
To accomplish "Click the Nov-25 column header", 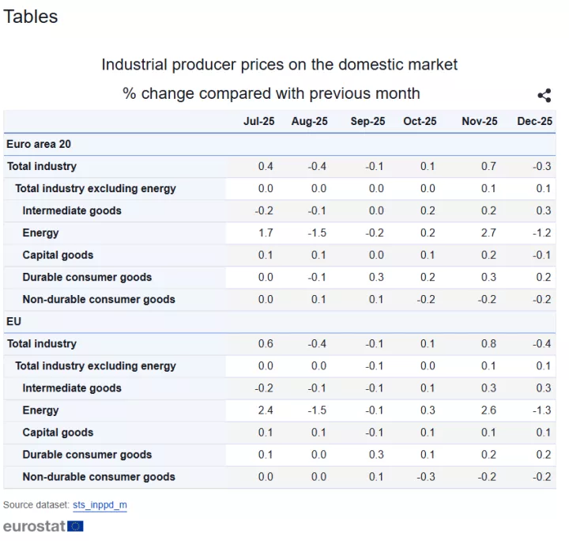I will click(x=479, y=121).
